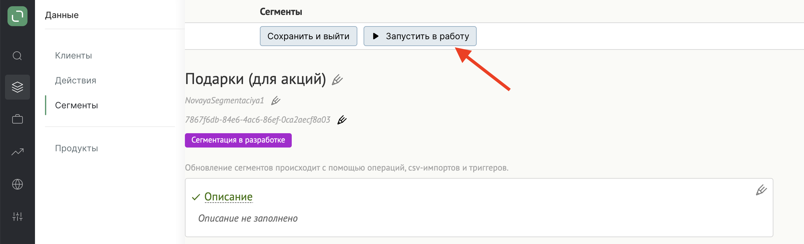Viewport: 804px width, 244px height.
Task: Click the green app logo icon
Action: click(17, 16)
